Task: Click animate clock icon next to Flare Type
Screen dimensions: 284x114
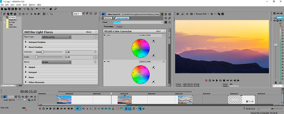Action: [x=95, y=37]
